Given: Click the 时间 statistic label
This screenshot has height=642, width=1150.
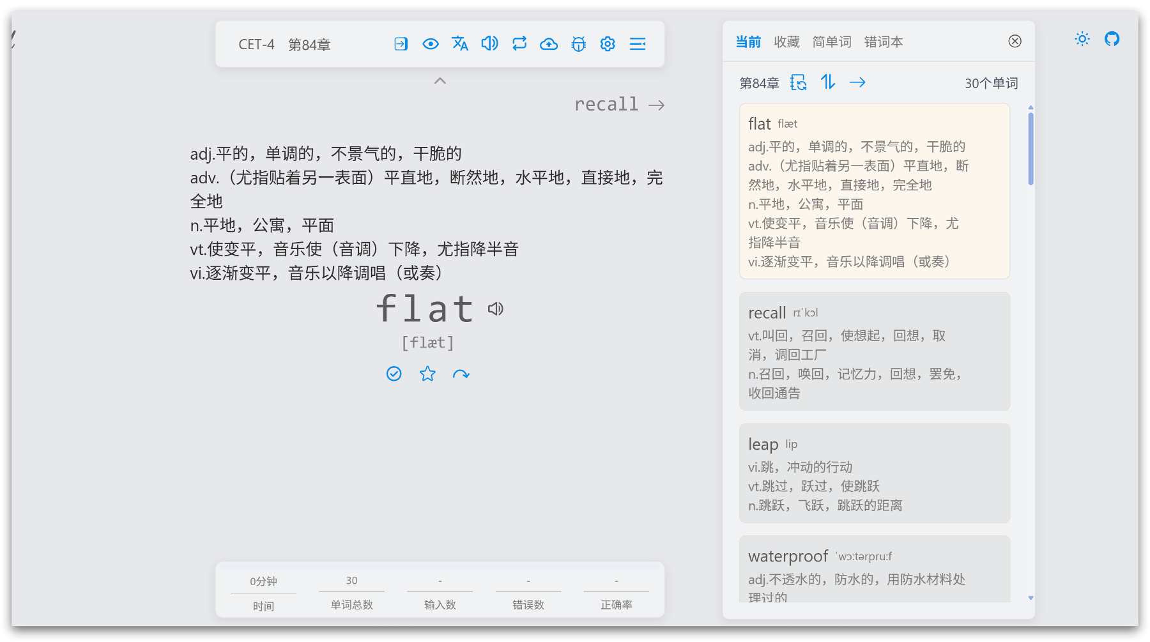Looking at the screenshot, I should coord(263,606).
